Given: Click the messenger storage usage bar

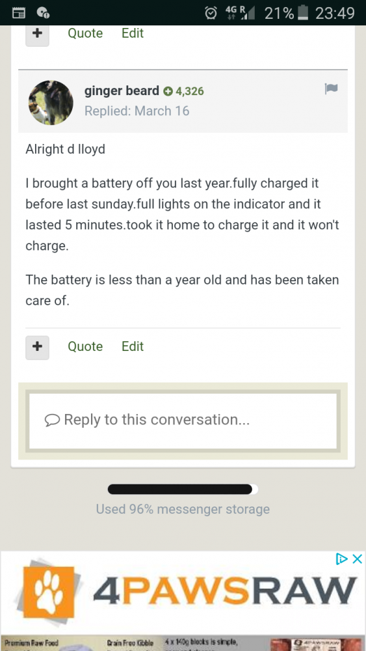Looking at the screenshot, I should pos(183,489).
